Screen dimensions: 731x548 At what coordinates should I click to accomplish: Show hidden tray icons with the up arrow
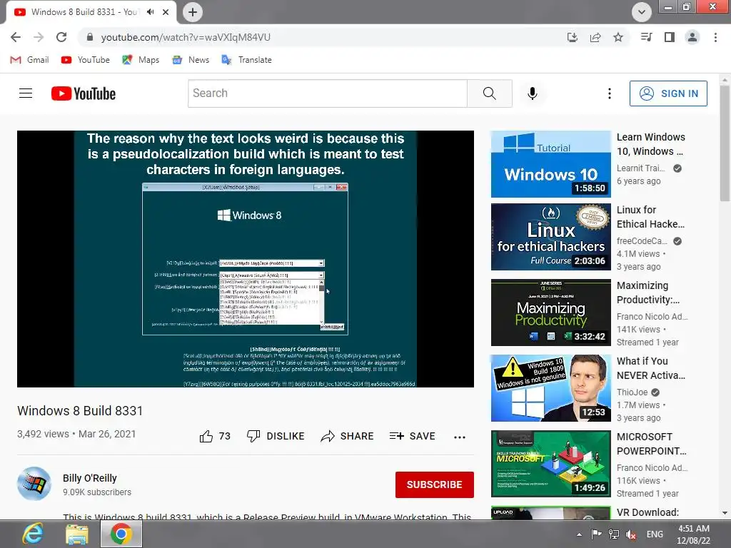[579, 534]
